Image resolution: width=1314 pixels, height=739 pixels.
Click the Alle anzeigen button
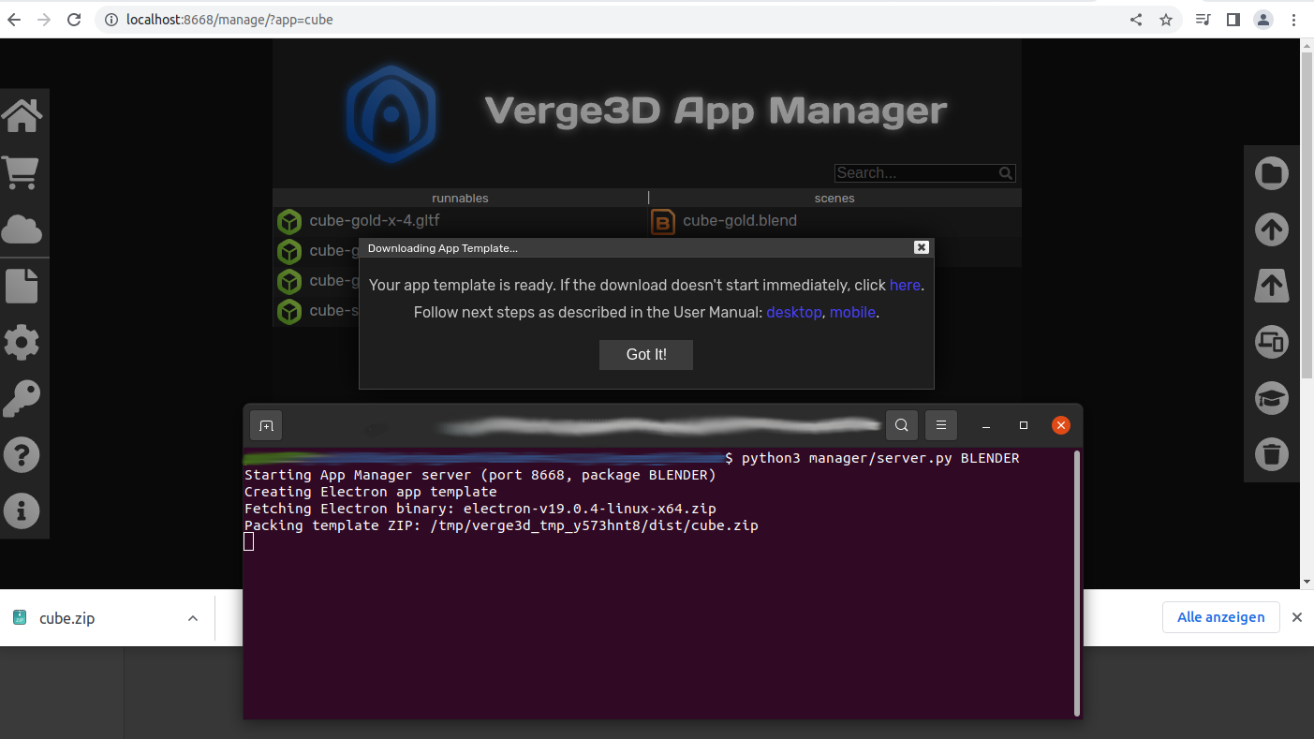tap(1221, 617)
